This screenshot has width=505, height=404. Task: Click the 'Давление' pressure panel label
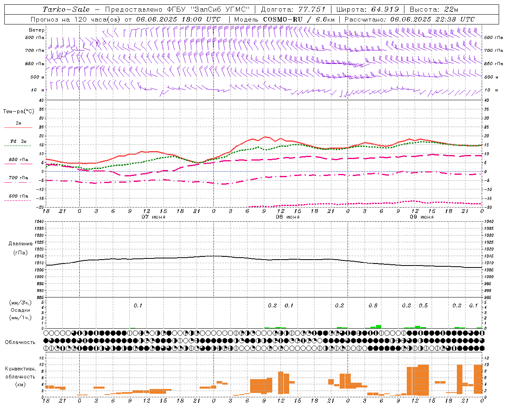coord(21,244)
